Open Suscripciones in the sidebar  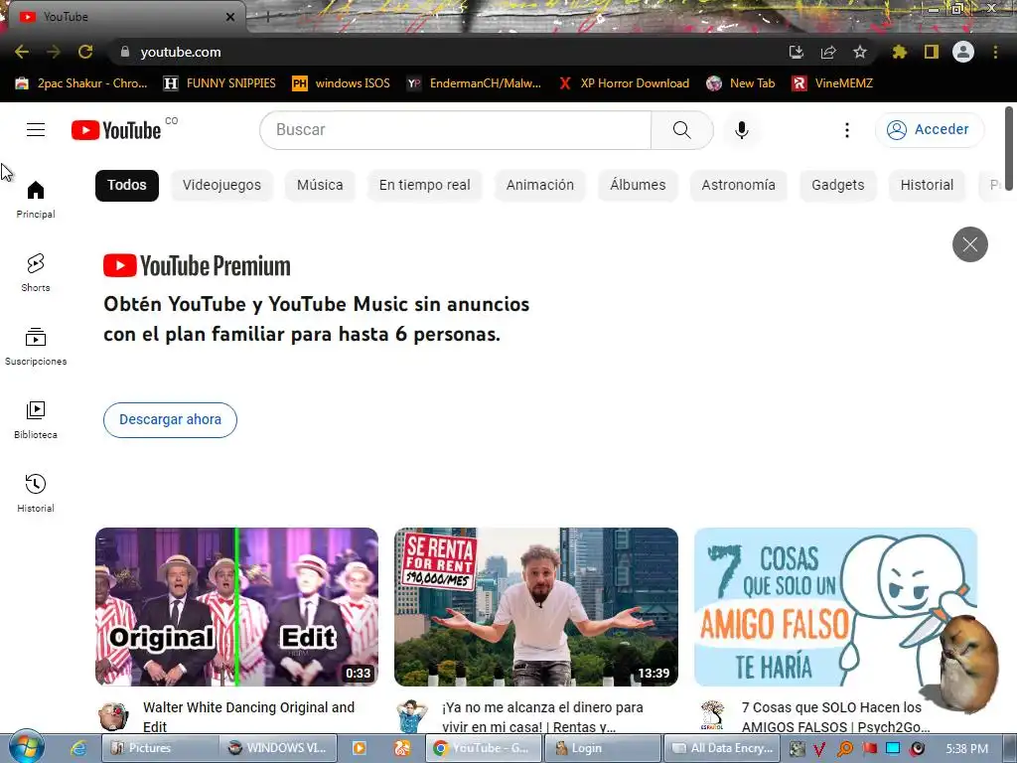(x=36, y=347)
